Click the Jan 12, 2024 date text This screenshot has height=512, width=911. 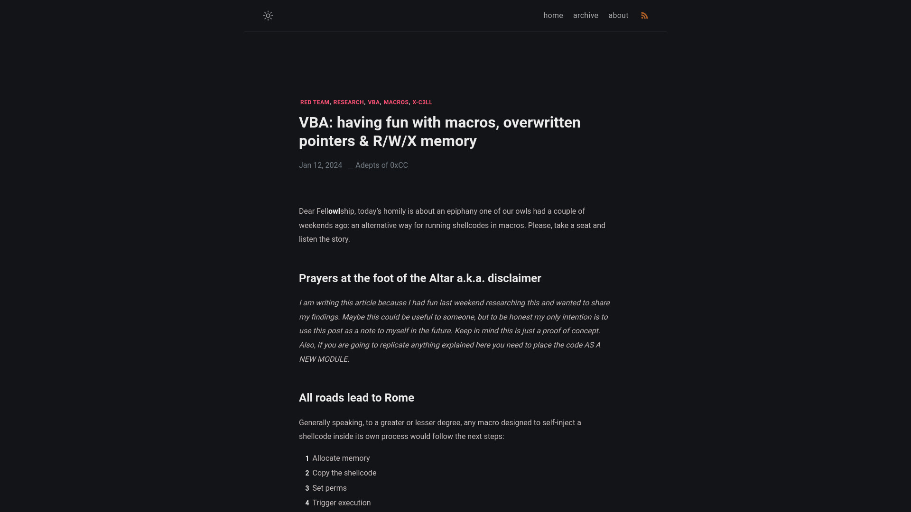[x=320, y=165]
